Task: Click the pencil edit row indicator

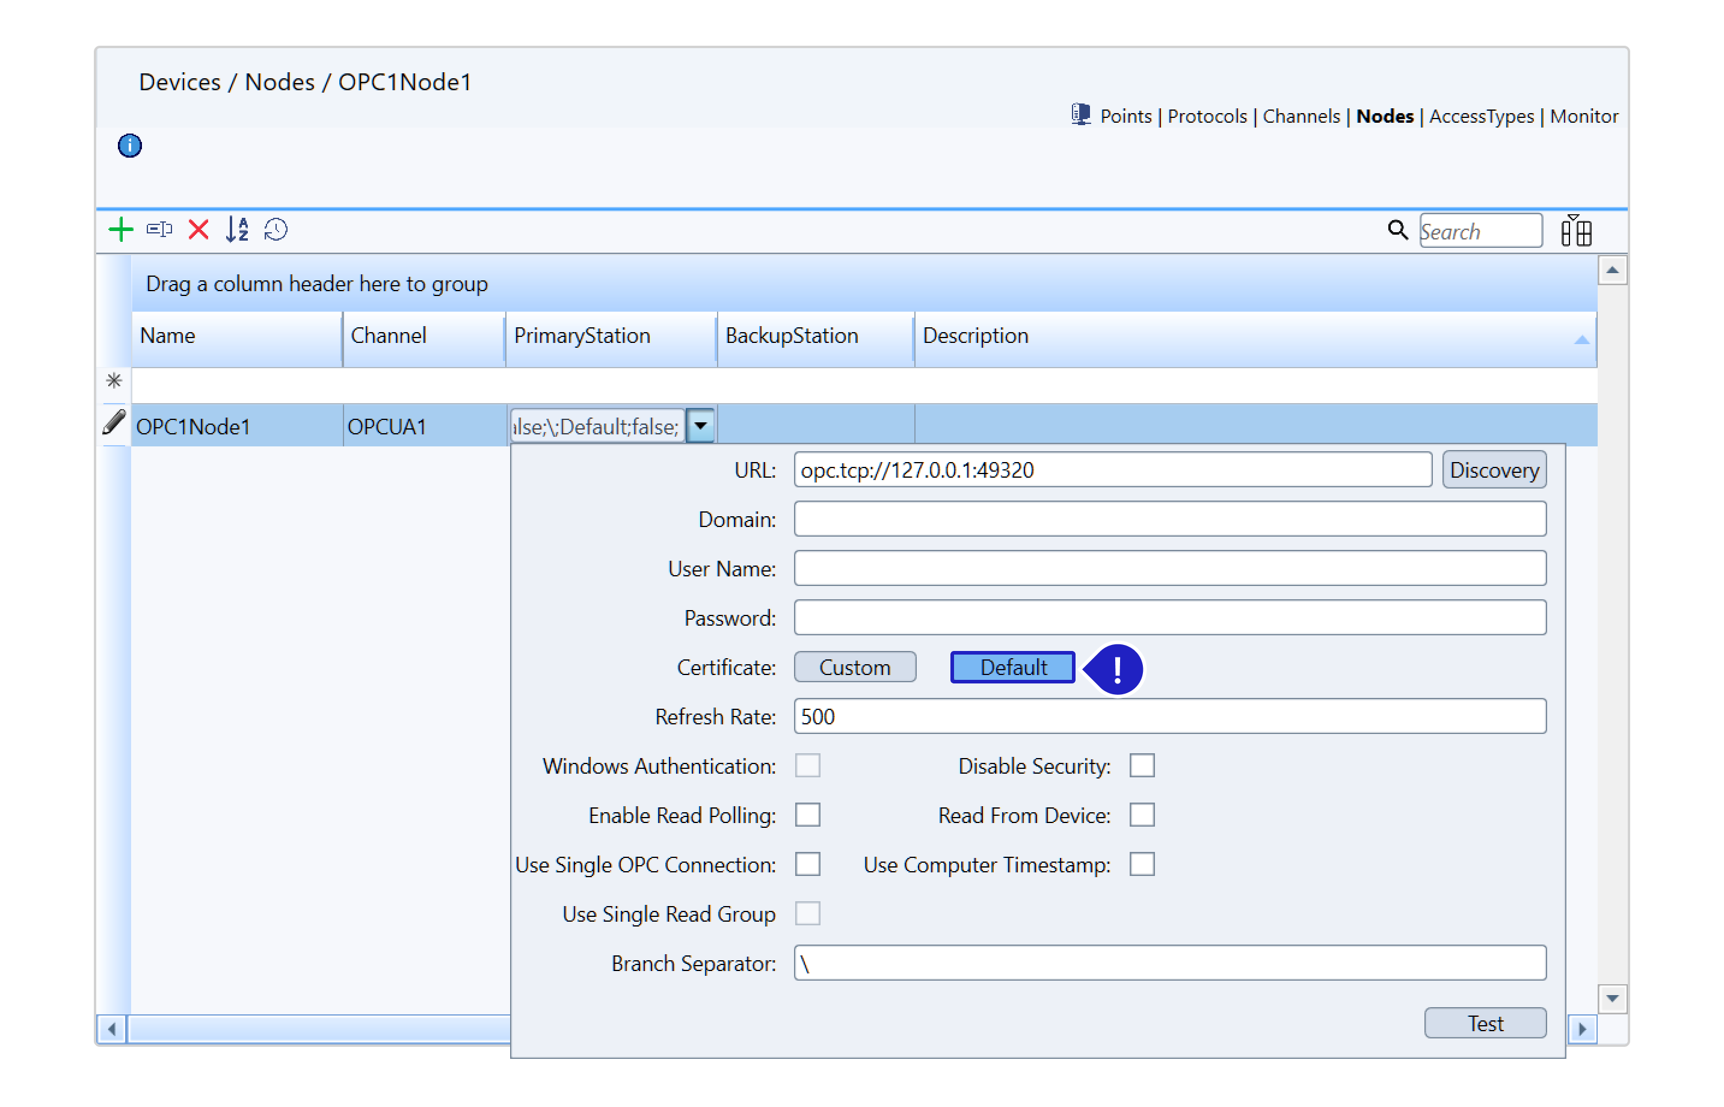Action: (114, 423)
